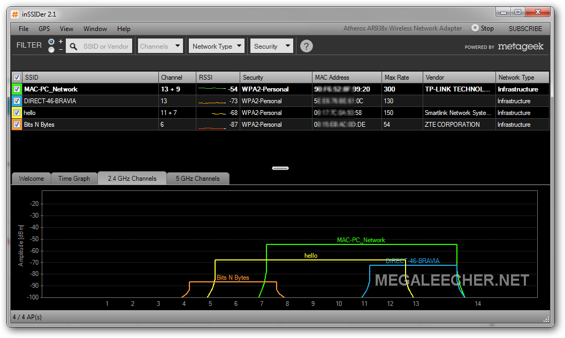Uncheck the Bits N Bytes row checkbox
The width and height of the screenshot is (565, 338).
tap(17, 125)
